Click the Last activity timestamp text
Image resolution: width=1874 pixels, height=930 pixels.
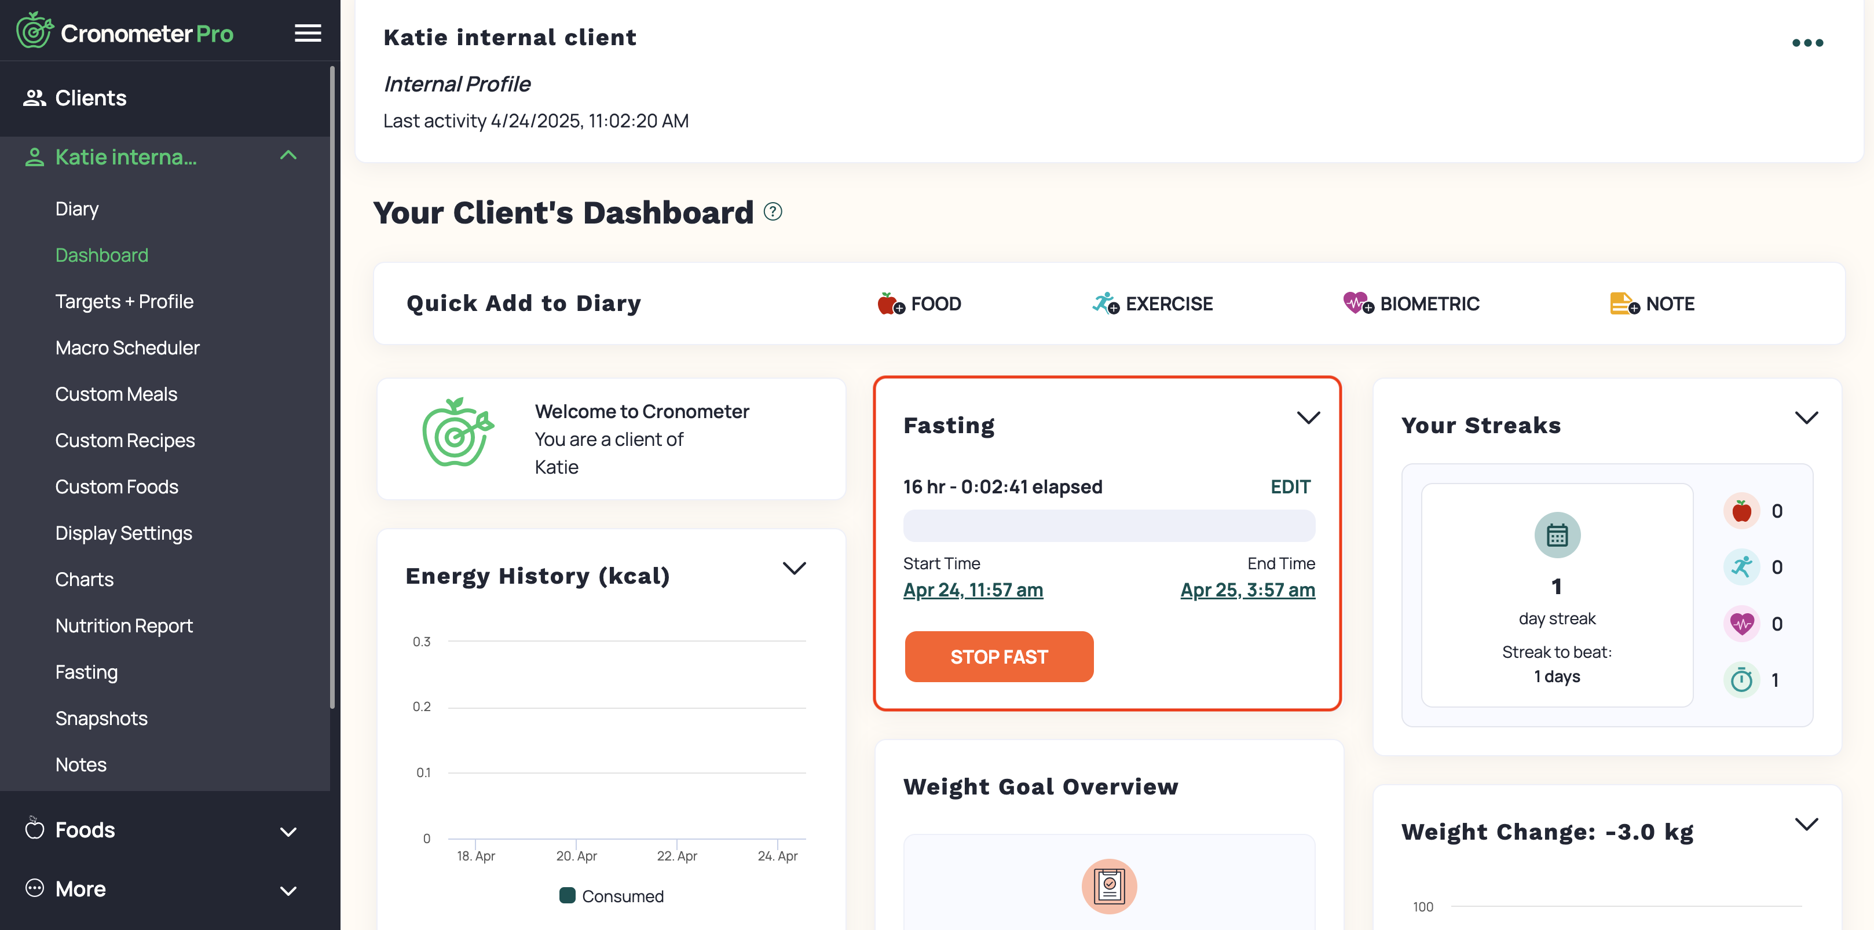click(x=536, y=121)
